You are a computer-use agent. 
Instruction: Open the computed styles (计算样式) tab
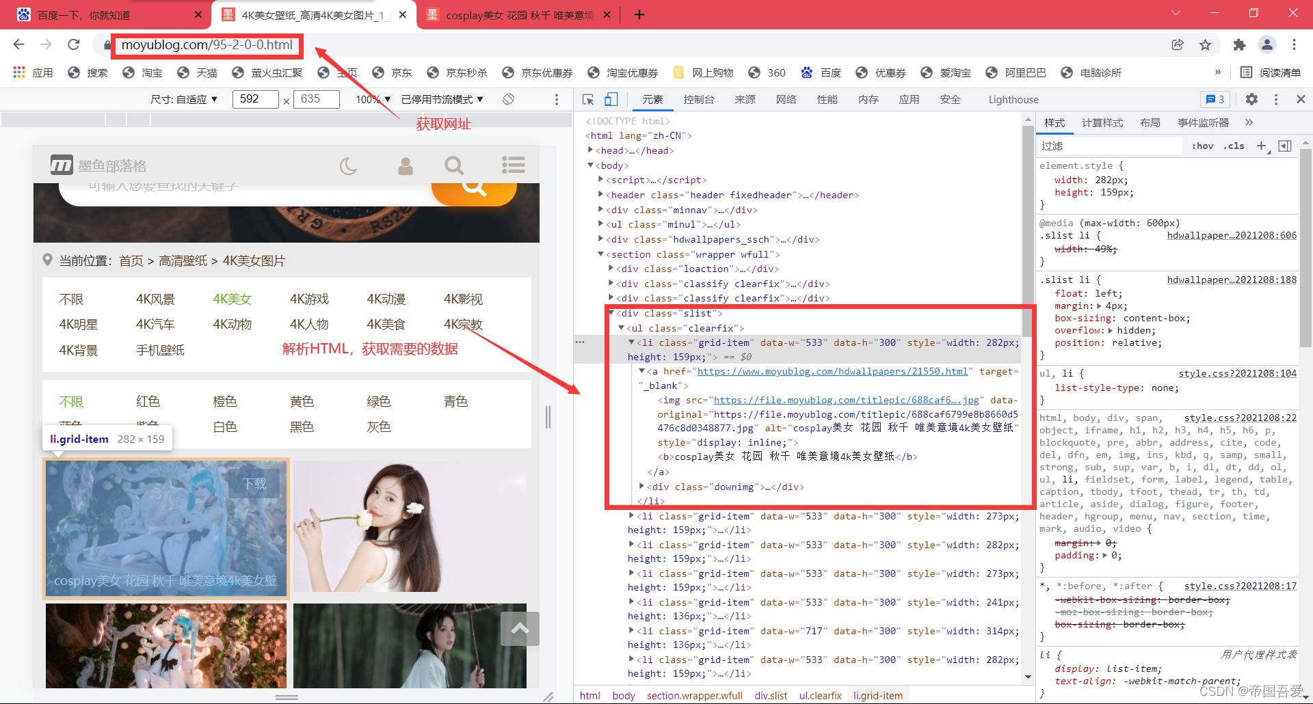(x=1102, y=122)
